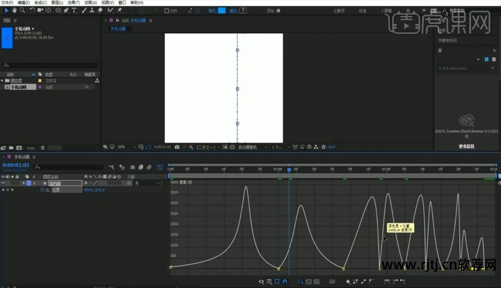Click delete trash icon in project panel
This screenshot has height=288, width=501.
(x=43, y=148)
